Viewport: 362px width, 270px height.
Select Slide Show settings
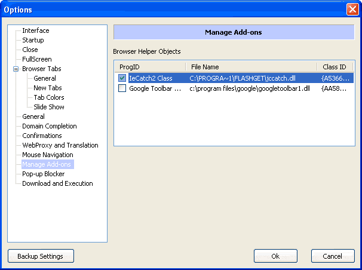[49, 107]
